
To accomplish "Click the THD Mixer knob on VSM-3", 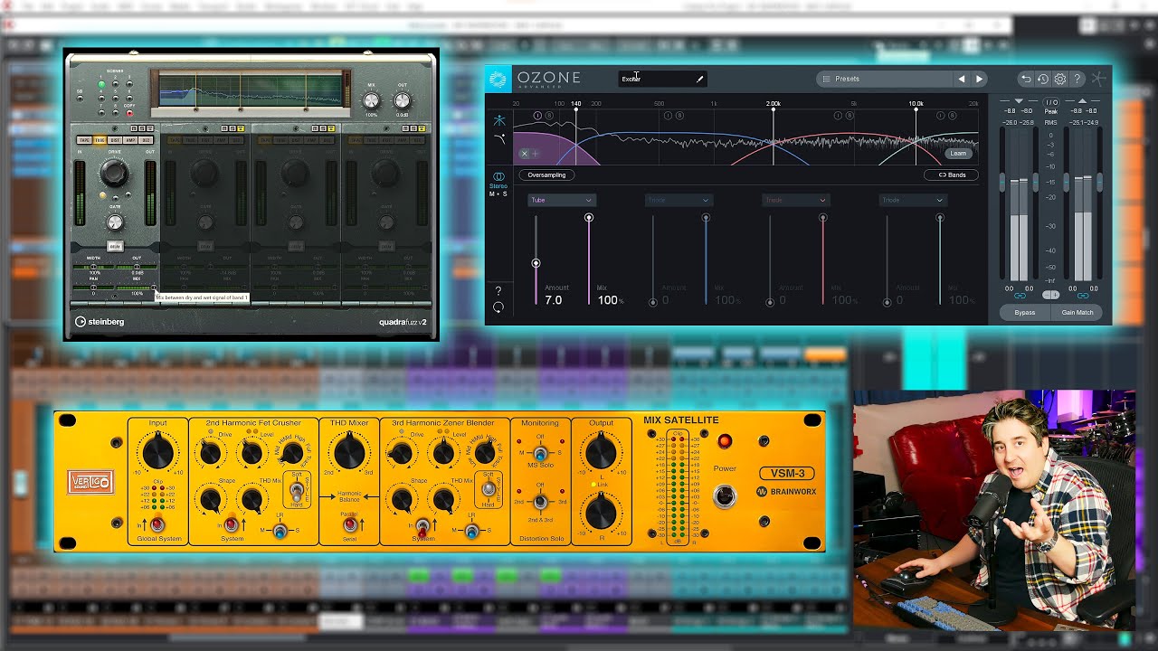I will click(349, 451).
